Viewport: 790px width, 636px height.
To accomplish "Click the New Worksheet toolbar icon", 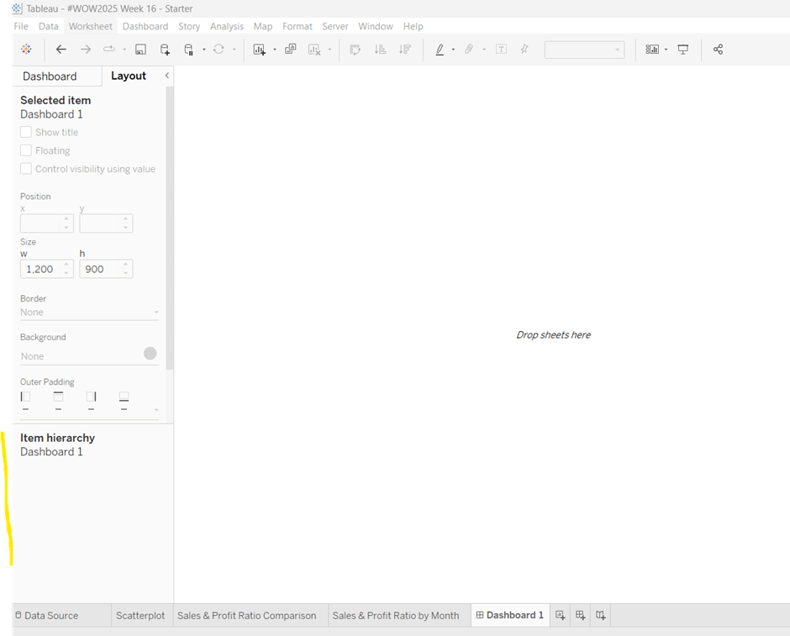I will click(260, 50).
